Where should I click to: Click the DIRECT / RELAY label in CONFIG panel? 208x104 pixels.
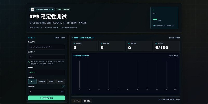coord(60,38)
